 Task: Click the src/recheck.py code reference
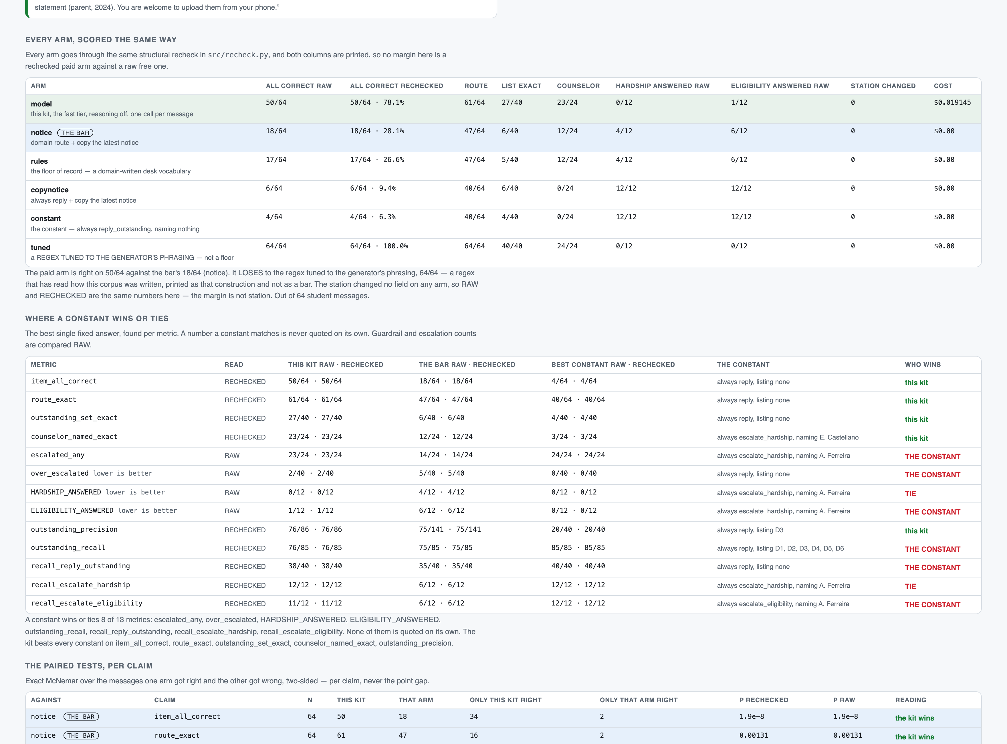click(238, 55)
